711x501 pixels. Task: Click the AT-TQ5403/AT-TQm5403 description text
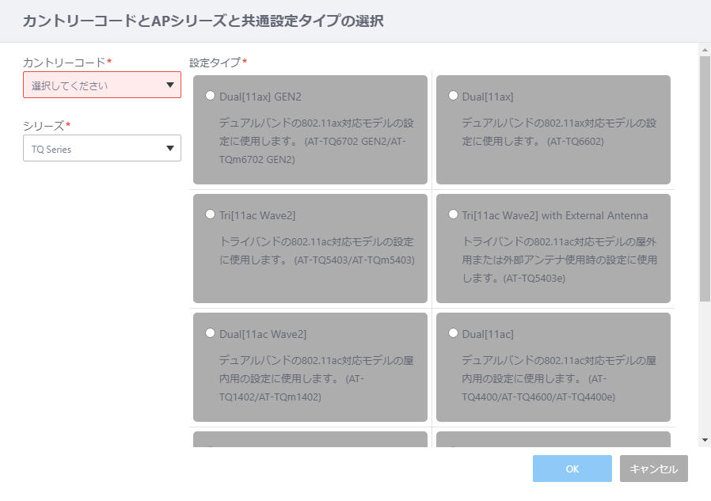pyautogui.click(x=317, y=251)
